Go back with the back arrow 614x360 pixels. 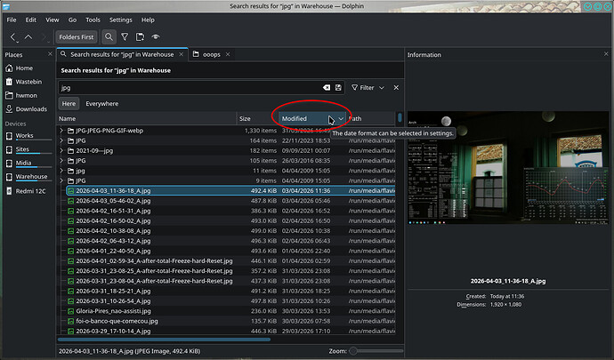tap(13, 37)
